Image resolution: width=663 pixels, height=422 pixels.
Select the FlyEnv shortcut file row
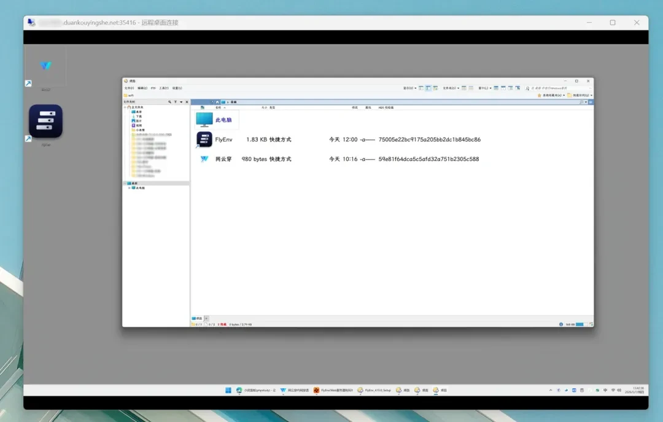pyautogui.click(x=338, y=139)
